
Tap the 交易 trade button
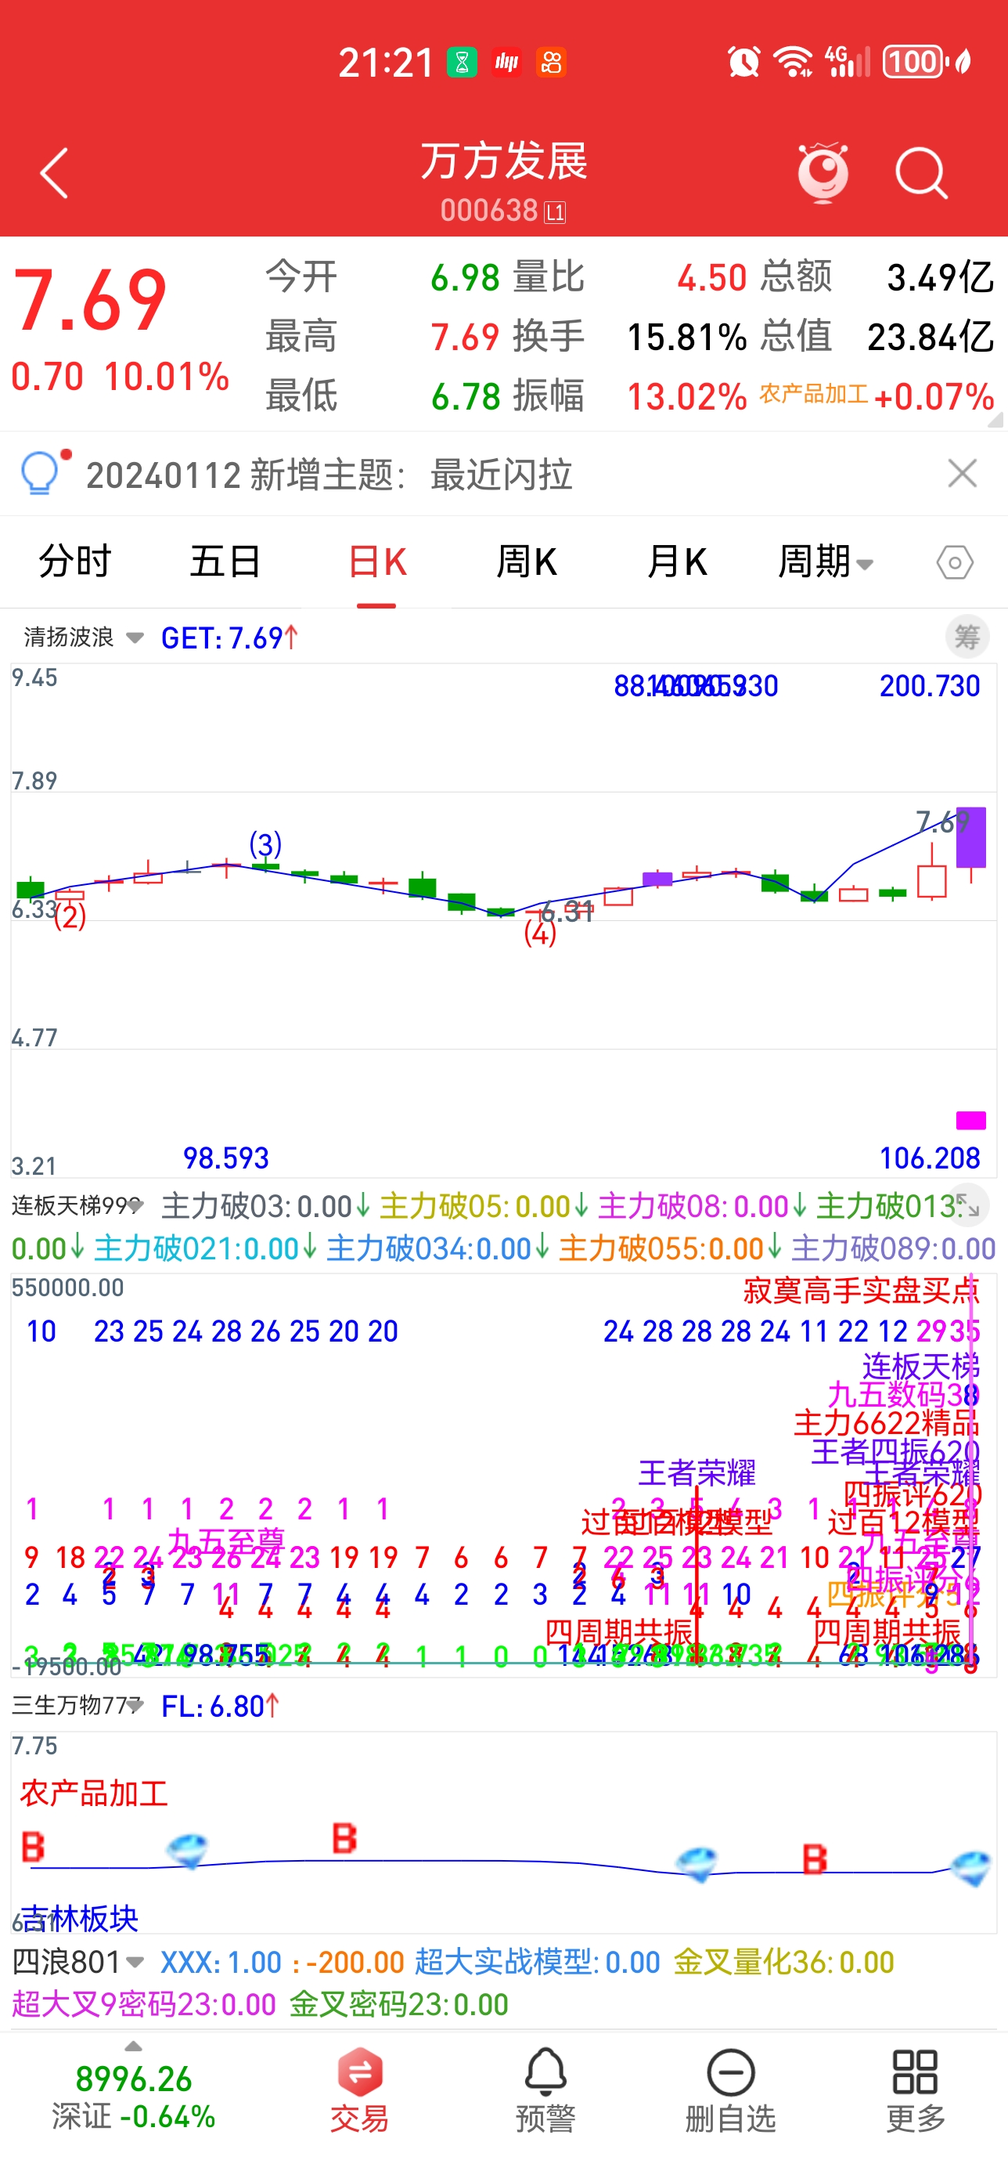click(359, 2090)
